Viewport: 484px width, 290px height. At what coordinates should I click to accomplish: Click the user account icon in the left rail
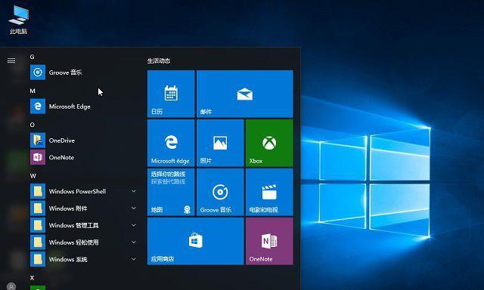pos(11,286)
